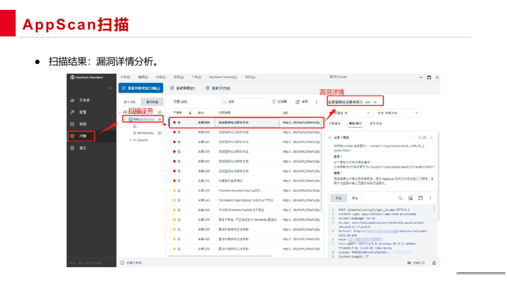Switch to the 问题信息 tab

335,124
